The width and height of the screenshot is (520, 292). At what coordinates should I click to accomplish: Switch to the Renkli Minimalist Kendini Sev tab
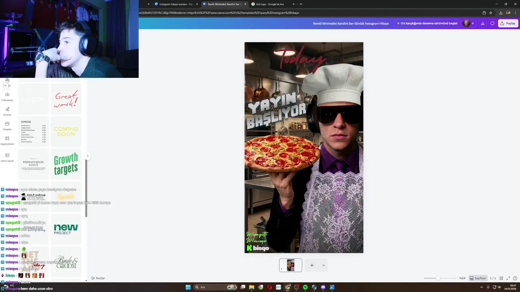224,4
